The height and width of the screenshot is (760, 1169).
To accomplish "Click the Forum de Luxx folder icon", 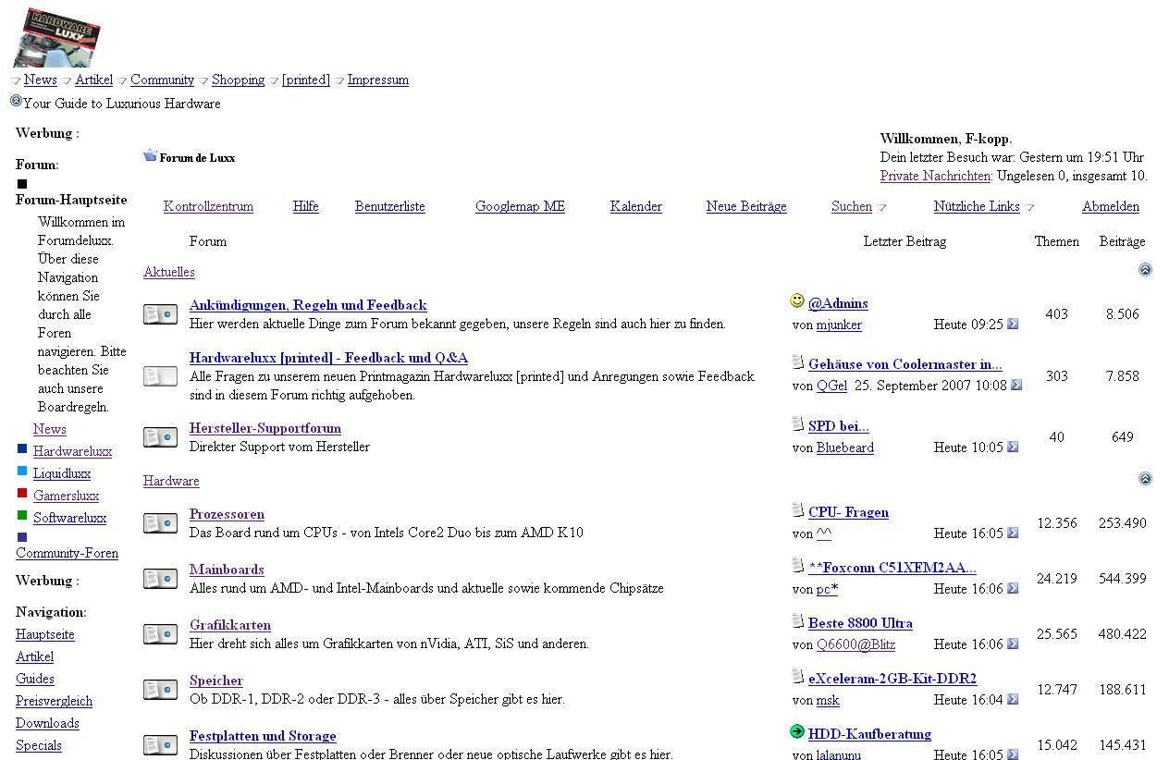I will tap(150, 155).
